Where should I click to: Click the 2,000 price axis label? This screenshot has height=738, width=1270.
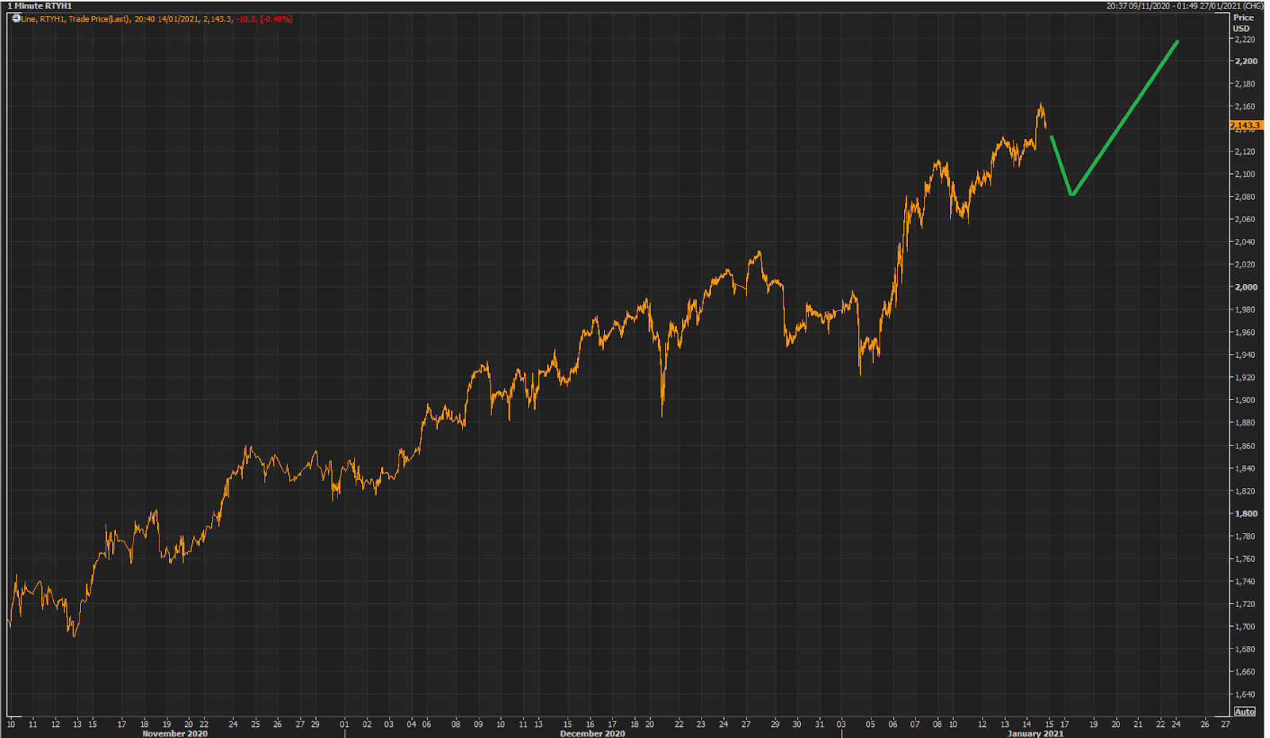1246,287
